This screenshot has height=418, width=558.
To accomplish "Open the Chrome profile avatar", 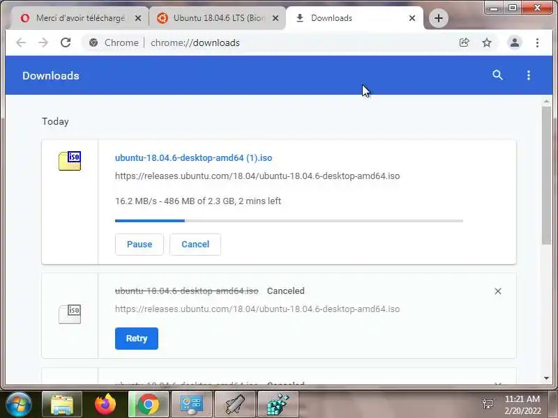I will click(x=515, y=42).
